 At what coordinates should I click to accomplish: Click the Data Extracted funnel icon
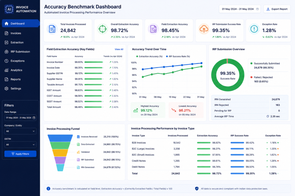click(x=78, y=144)
